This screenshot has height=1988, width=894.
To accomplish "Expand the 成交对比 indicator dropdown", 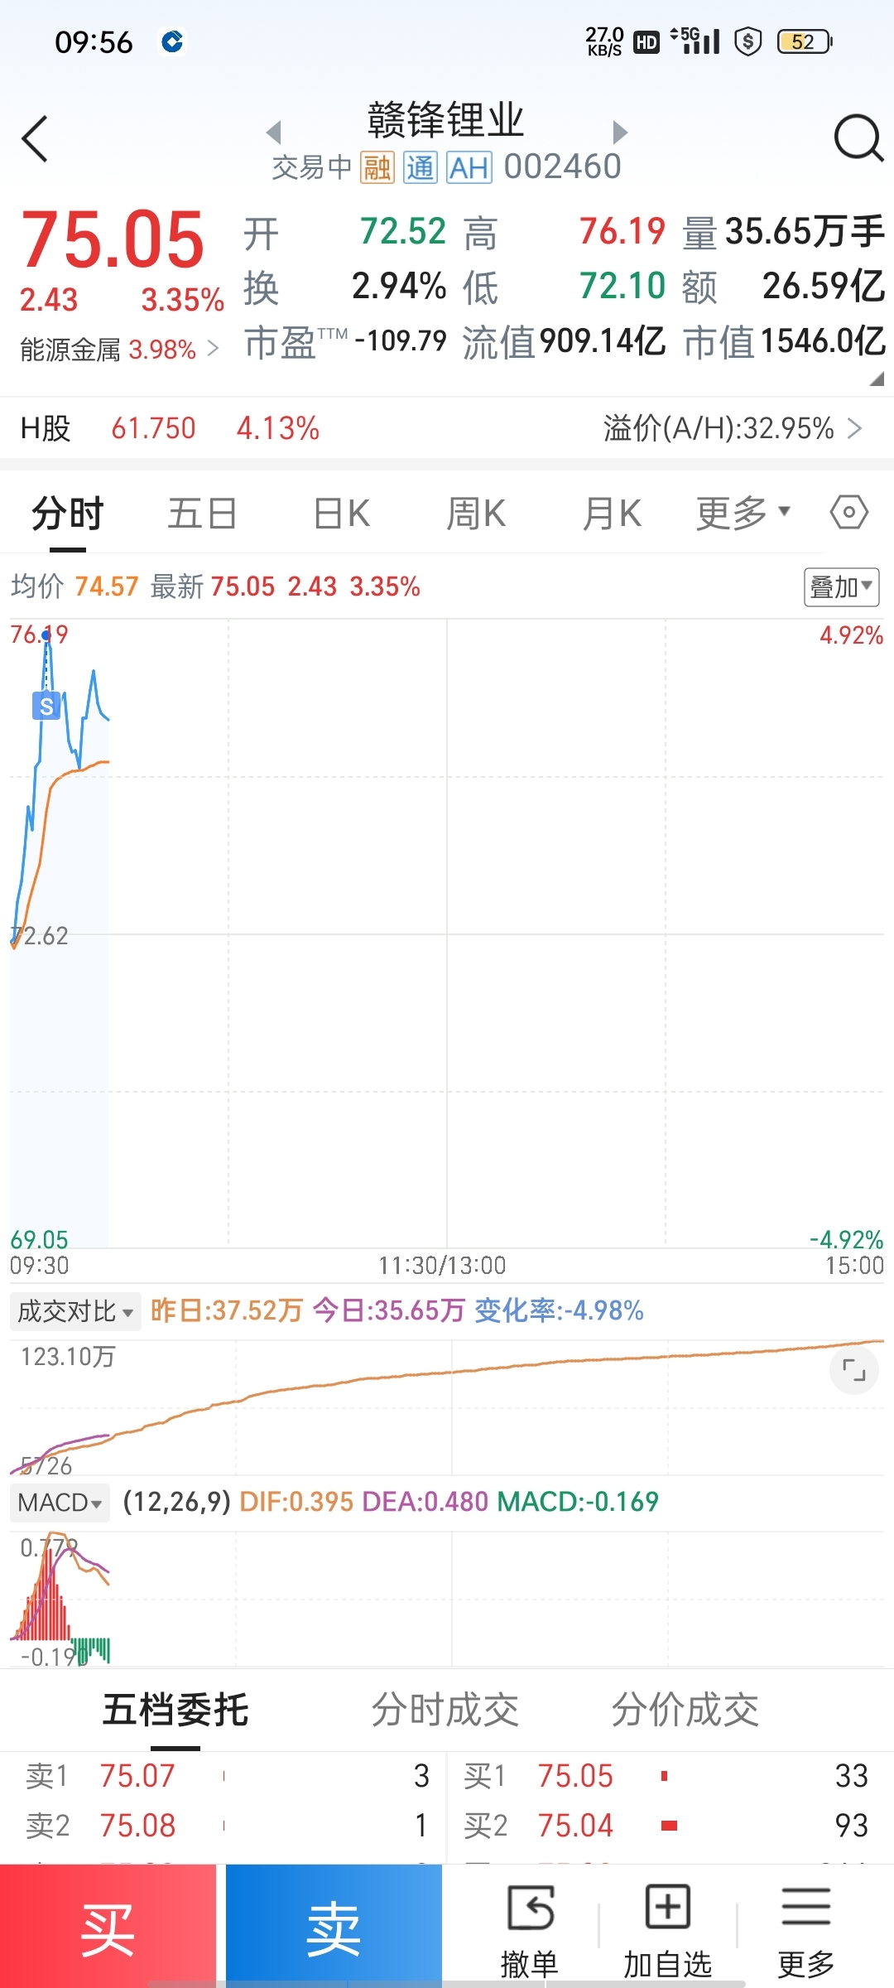I will [75, 1311].
